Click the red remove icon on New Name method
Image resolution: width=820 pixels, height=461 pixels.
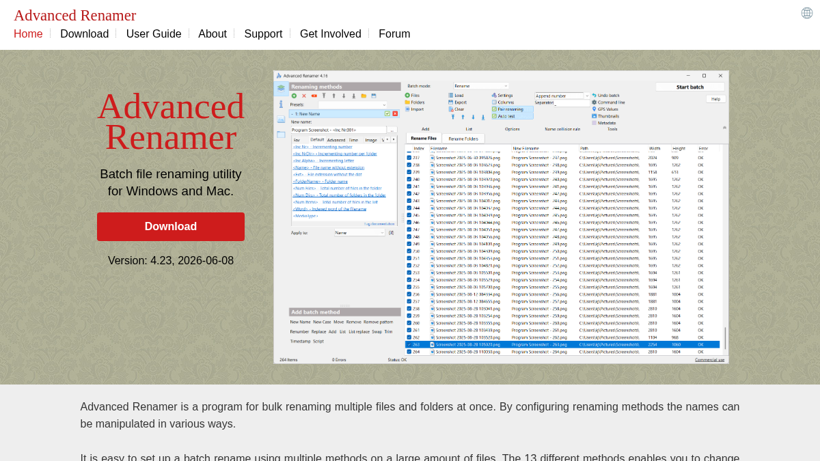tap(395, 113)
